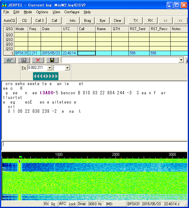Click the MixW butterfly title bar icon
The image size is (189, 208).
[4, 5]
